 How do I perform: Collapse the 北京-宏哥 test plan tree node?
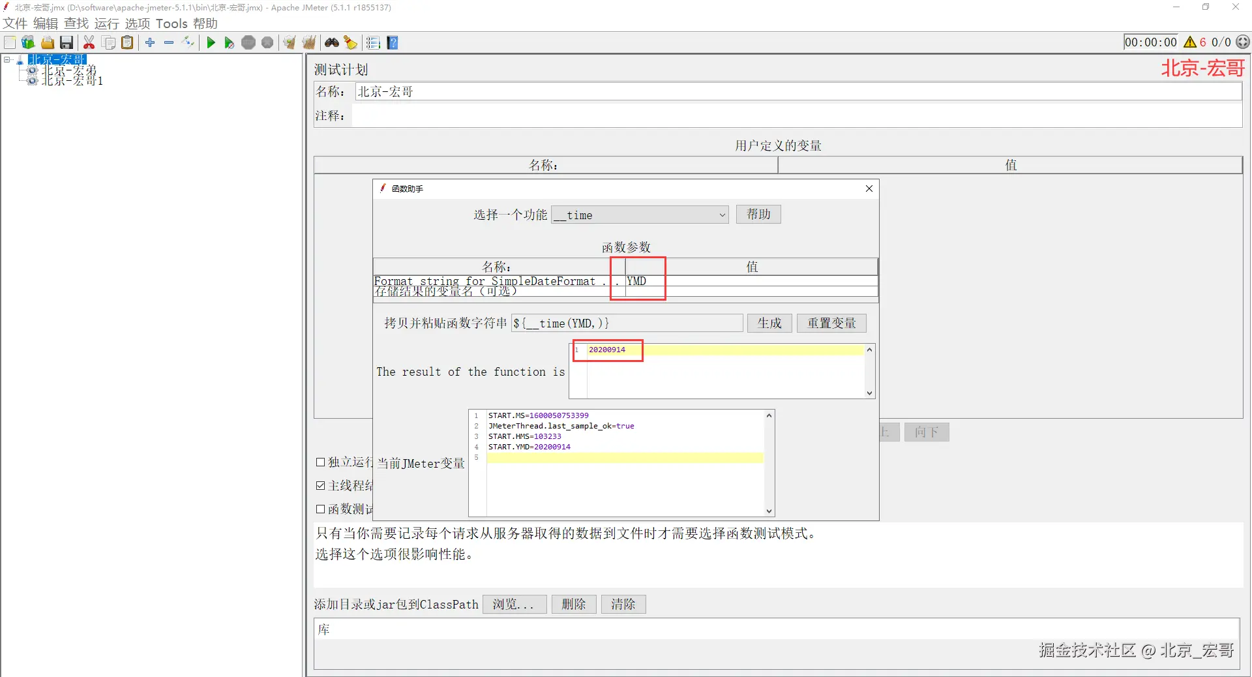tap(7, 59)
